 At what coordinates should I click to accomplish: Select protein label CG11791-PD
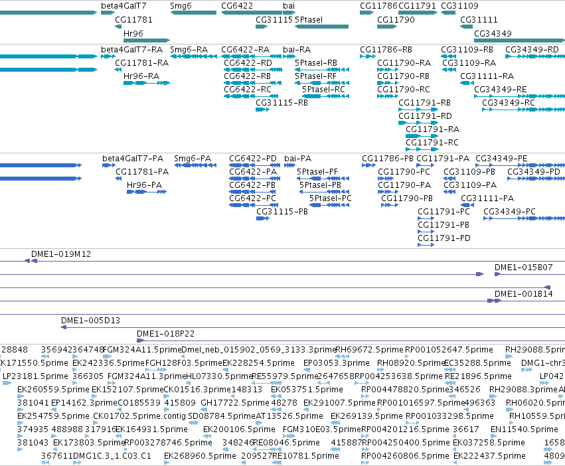(x=444, y=238)
